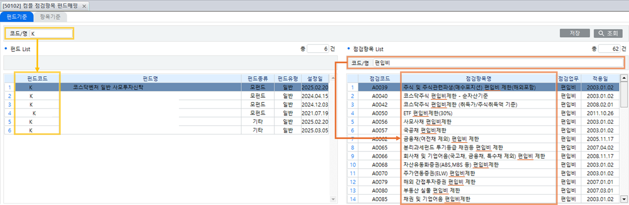Select check item code A0039
The height and width of the screenshot is (205, 629).
[x=380, y=87]
